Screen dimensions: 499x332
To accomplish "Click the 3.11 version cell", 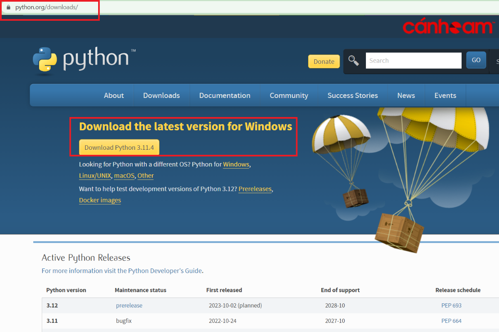I will tap(52, 321).
